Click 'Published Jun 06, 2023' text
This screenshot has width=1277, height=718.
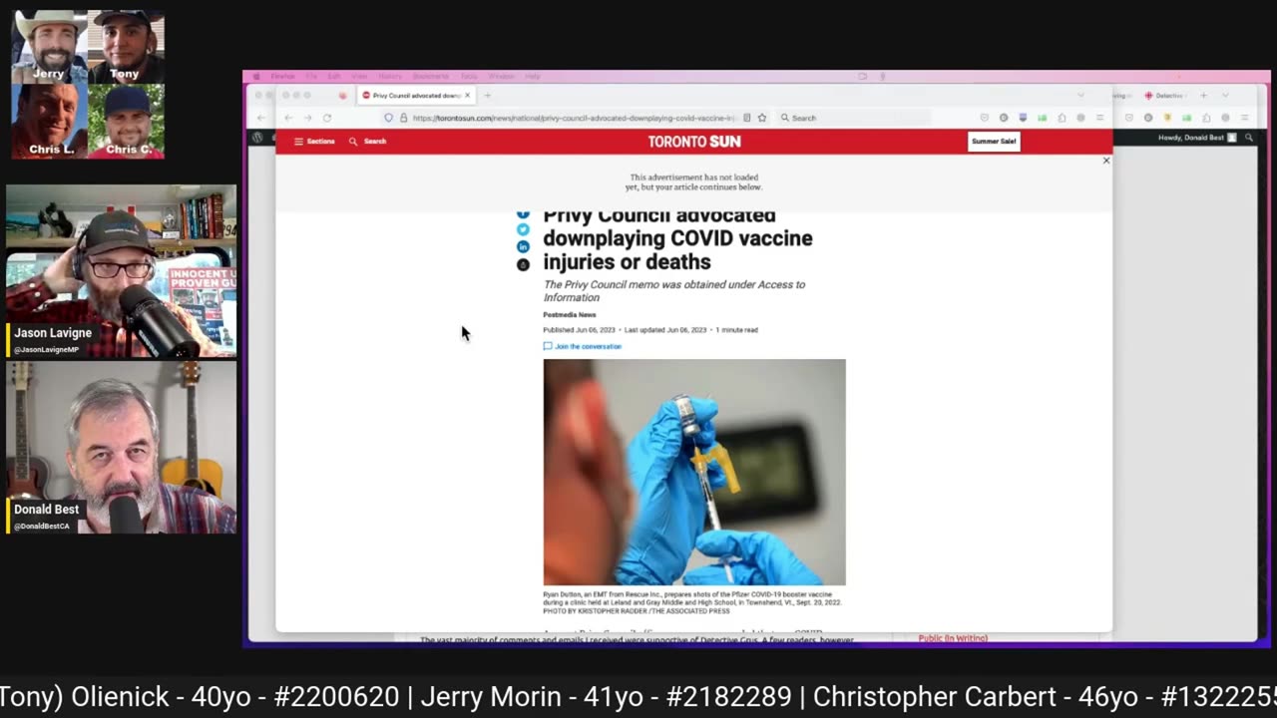click(x=579, y=330)
